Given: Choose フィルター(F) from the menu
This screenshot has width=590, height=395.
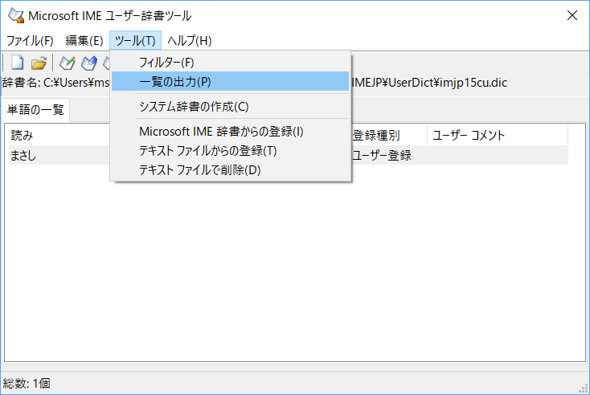Looking at the screenshot, I should tap(230, 62).
